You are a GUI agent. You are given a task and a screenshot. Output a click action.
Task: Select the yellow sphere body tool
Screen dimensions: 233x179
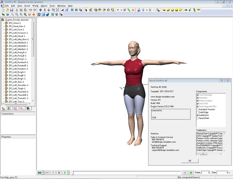172,10
